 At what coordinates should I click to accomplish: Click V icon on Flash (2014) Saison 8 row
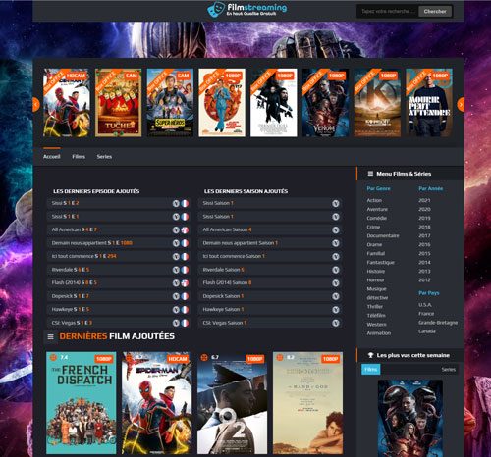coord(336,282)
